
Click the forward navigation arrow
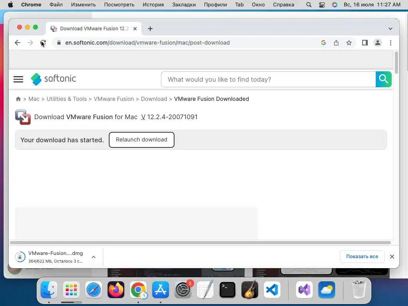(x=30, y=43)
